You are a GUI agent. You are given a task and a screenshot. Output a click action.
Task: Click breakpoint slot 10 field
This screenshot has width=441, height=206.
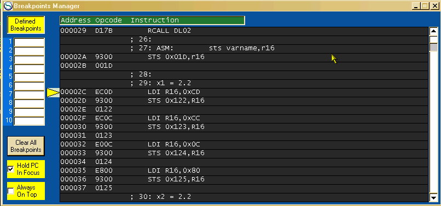pyautogui.click(x=29, y=121)
